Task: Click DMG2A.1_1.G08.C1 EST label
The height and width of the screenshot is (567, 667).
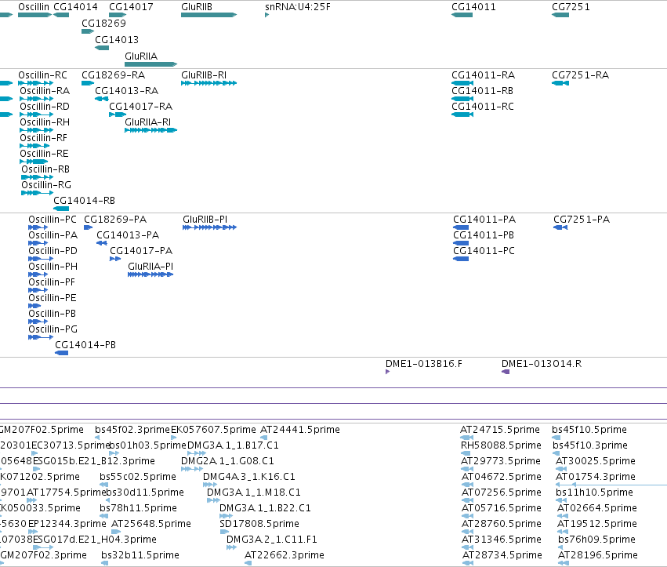Action: click(x=227, y=461)
